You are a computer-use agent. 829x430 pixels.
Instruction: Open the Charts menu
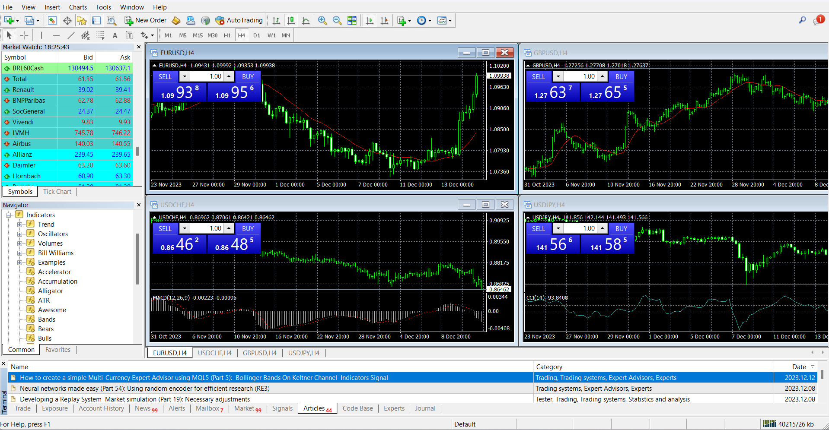pos(77,7)
